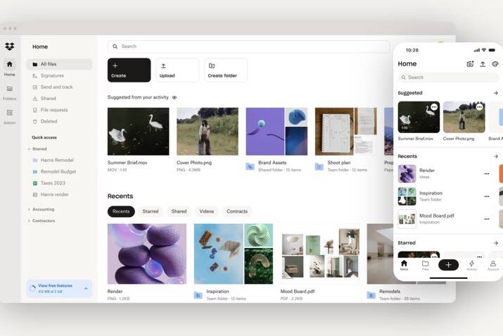
Task: Open Home in the left rail
Action: pyautogui.click(x=10, y=68)
